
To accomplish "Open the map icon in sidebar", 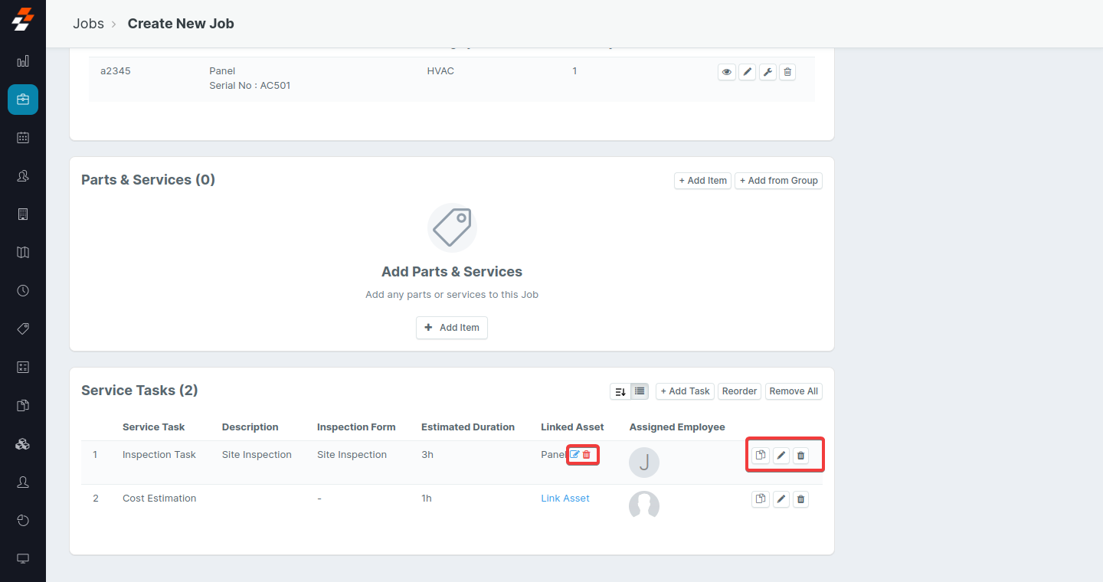I will click(23, 253).
